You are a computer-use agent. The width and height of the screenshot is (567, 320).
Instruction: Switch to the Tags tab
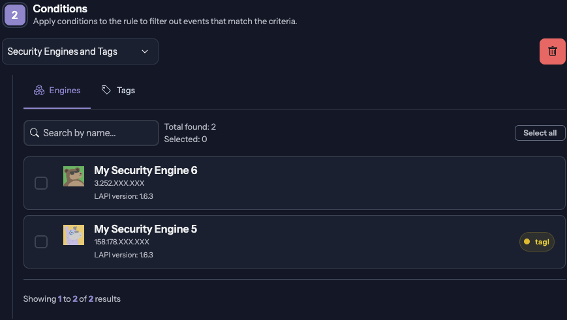(x=118, y=91)
